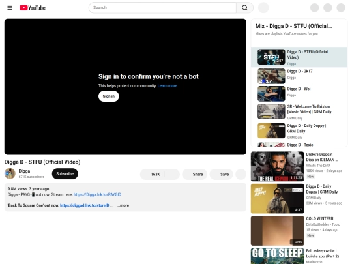
Task: Click 'What's The Dirt?' channel name
Action: point(318,166)
